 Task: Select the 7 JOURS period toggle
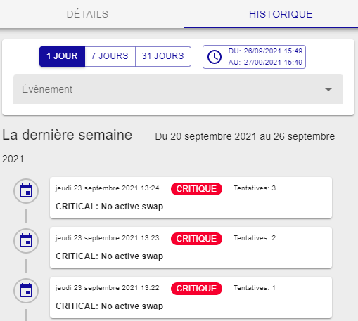[110, 56]
